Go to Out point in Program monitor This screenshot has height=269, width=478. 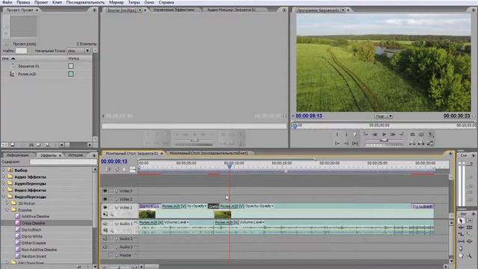coord(346,143)
